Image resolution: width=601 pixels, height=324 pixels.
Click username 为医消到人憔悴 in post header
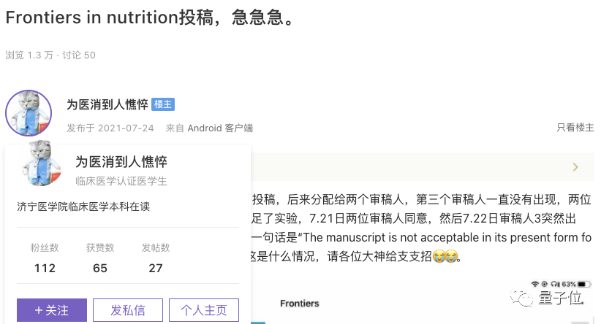click(x=107, y=104)
